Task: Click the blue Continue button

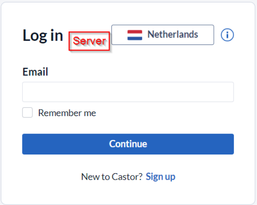Action: tap(128, 144)
